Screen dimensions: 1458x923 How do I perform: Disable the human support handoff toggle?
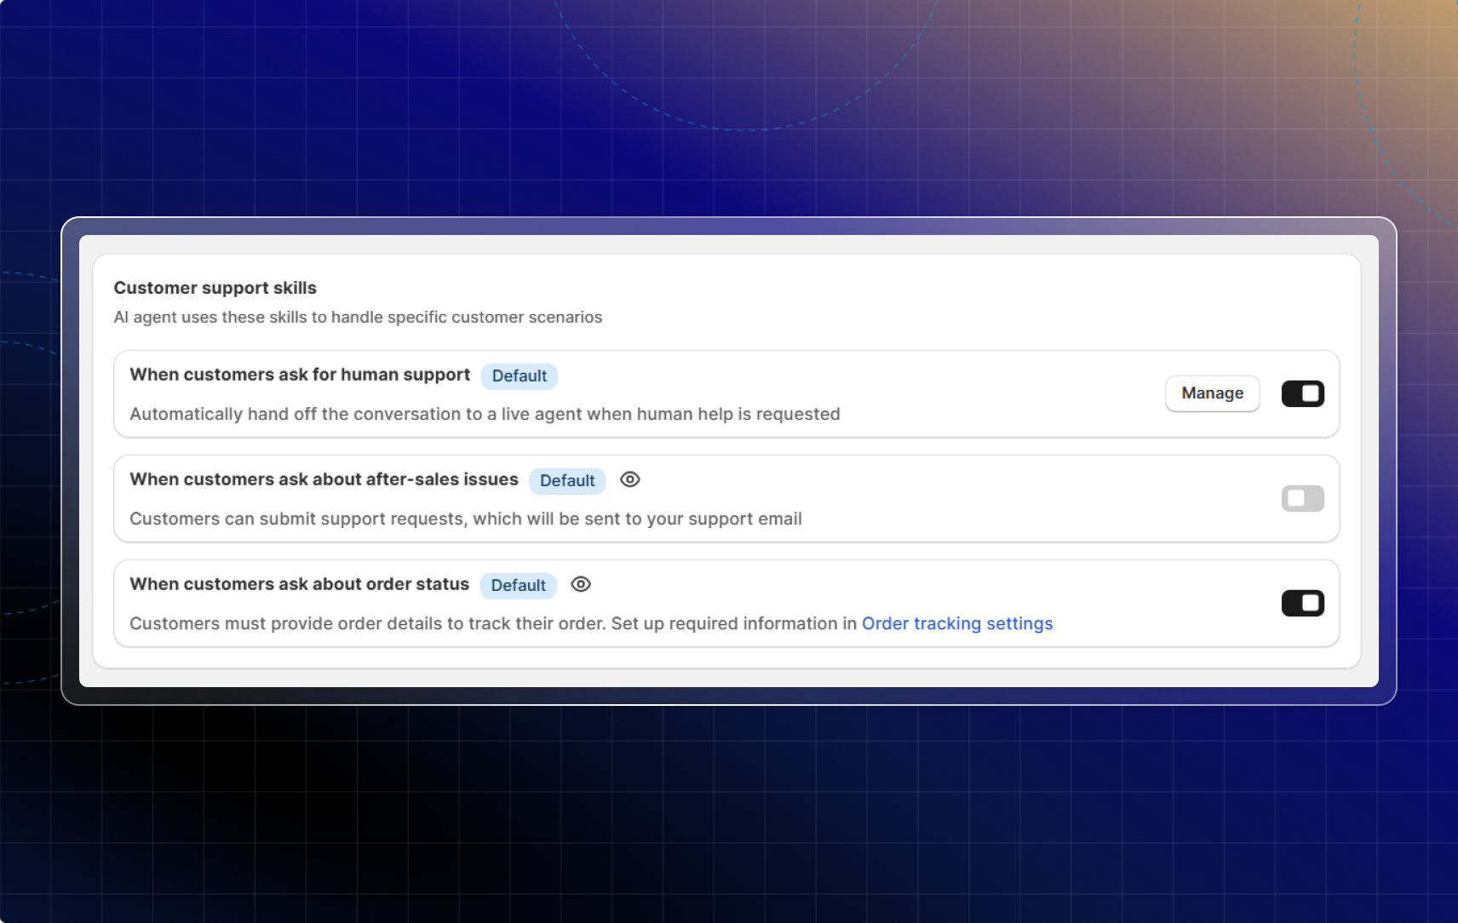(x=1302, y=393)
